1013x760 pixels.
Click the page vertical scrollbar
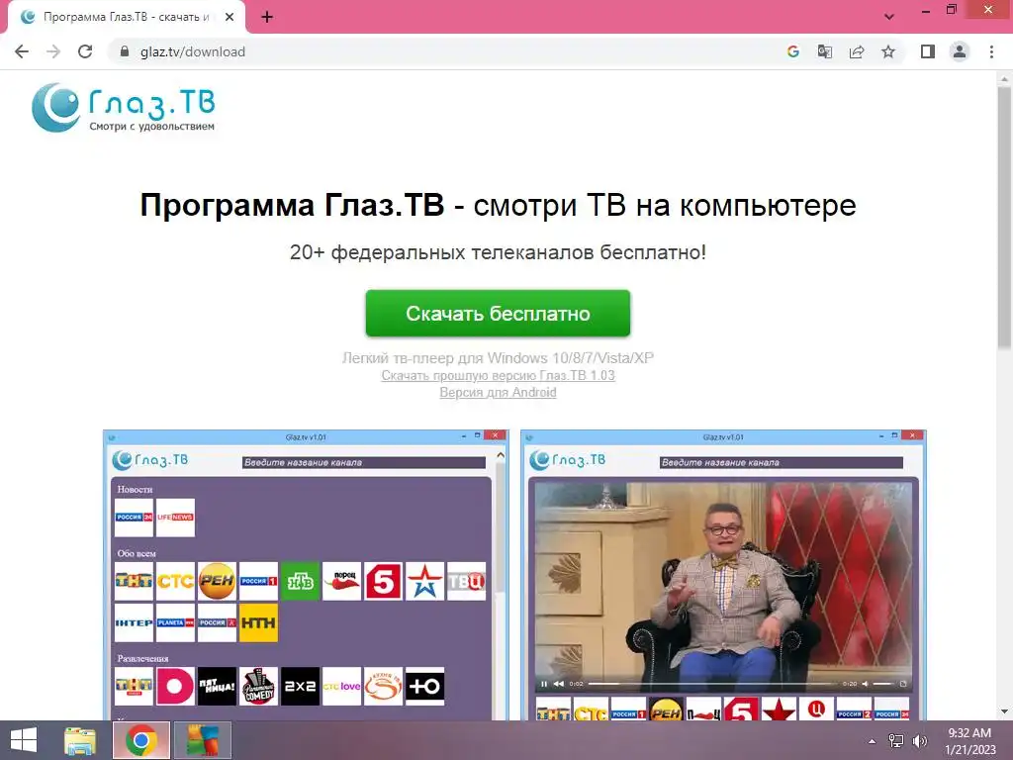[x=1004, y=220]
